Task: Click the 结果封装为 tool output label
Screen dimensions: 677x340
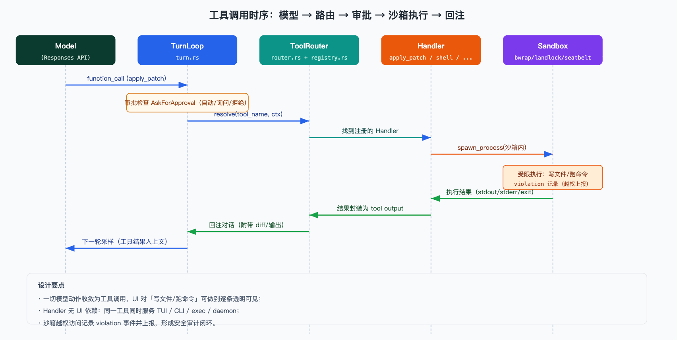Action: point(370,209)
